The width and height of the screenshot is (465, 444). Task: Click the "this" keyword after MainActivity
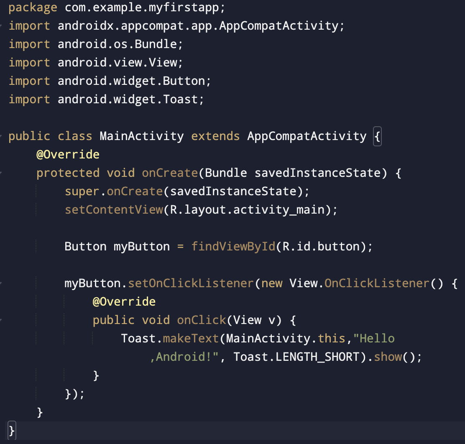[x=332, y=338]
